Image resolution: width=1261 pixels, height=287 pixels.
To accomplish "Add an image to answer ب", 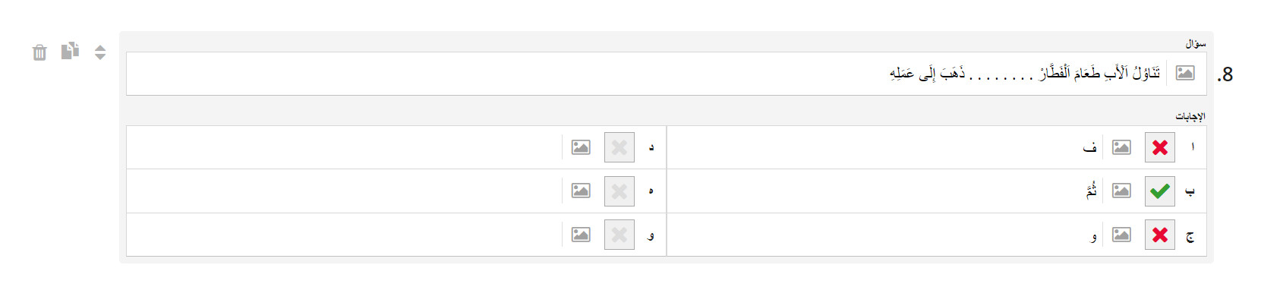I will (1121, 191).
